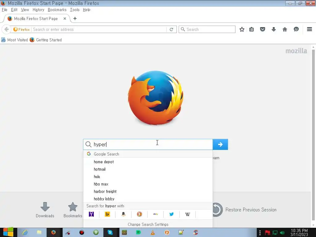Click the mozilla wordmark link
The image size is (316, 237).
pyautogui.click(x=296, y=51)
